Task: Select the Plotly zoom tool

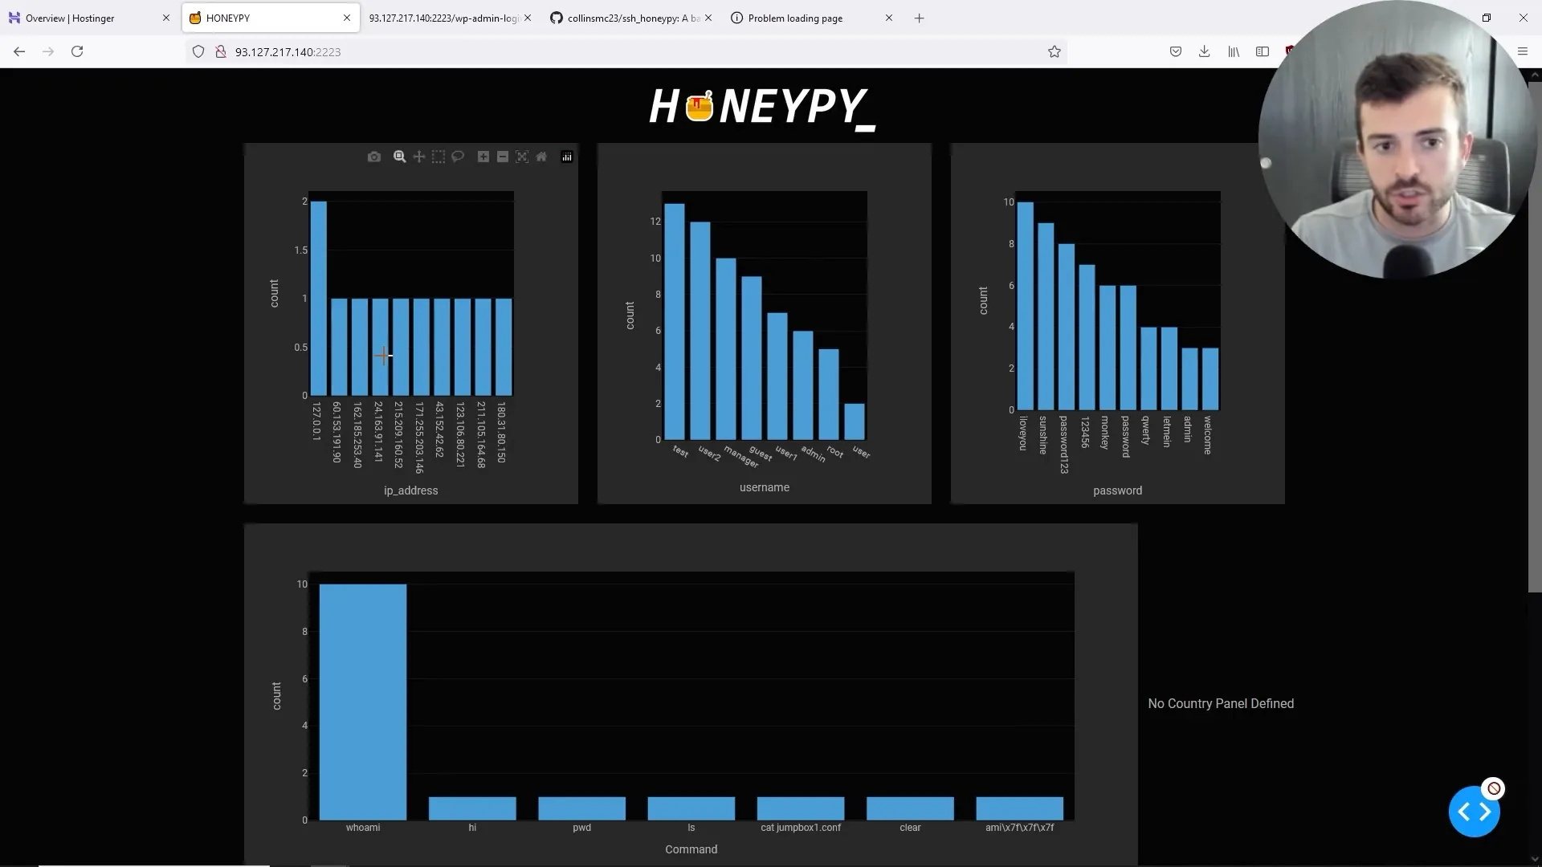Action: 399,157
